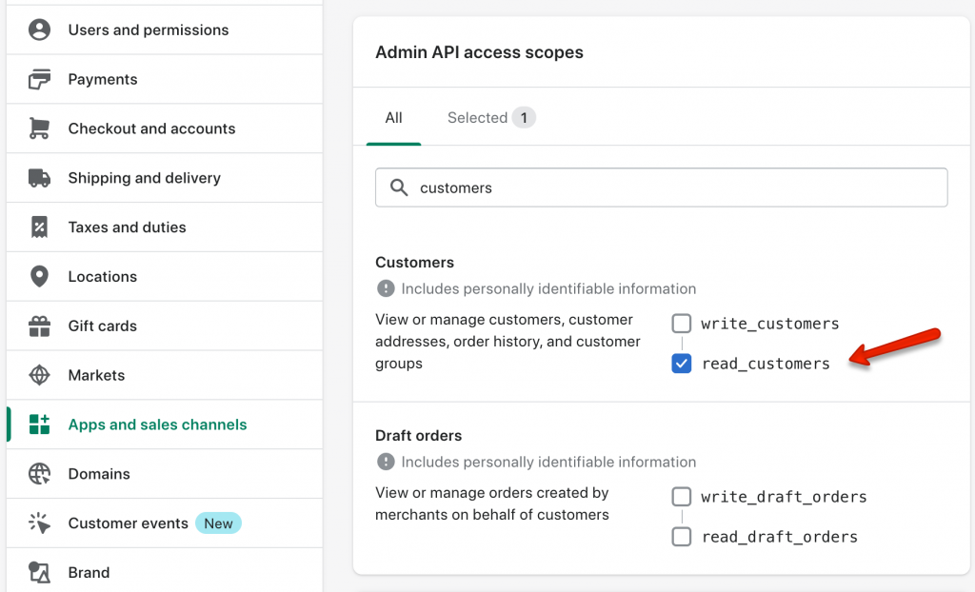Image resolution: width=975 pixels, height=592 pixels.
Task: Click the Brand image icon
Action: point(39,572)
